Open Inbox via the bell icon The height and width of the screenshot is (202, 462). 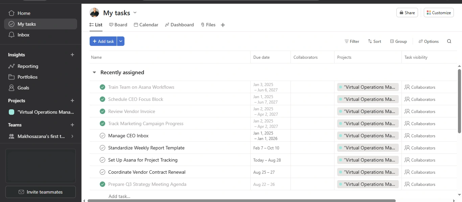pyautogui.click(x=11, y=35)
